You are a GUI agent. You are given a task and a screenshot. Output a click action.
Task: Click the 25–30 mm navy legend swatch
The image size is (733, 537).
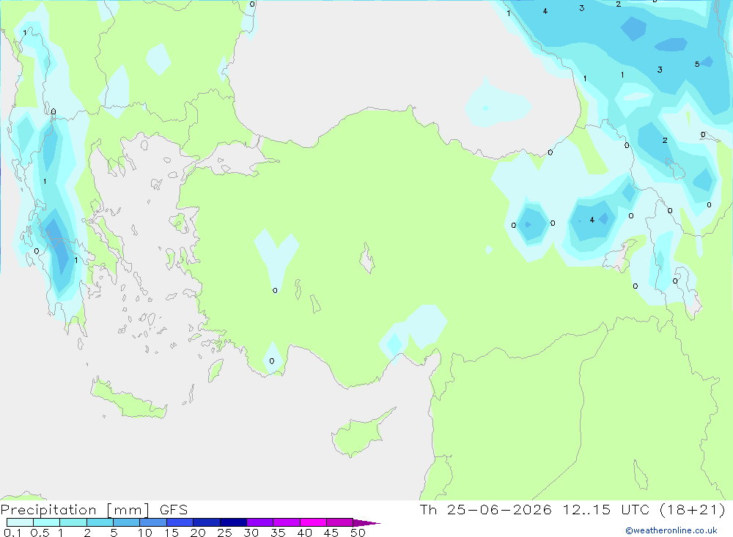(x=233, y=522)
